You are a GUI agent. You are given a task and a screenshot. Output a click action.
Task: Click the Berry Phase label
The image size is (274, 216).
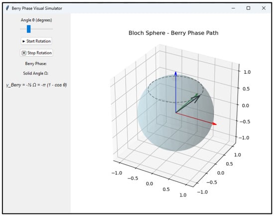point(36,63)
